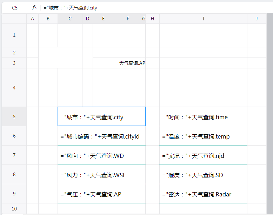
Task: Click column C header
Action: coord(70,19)
